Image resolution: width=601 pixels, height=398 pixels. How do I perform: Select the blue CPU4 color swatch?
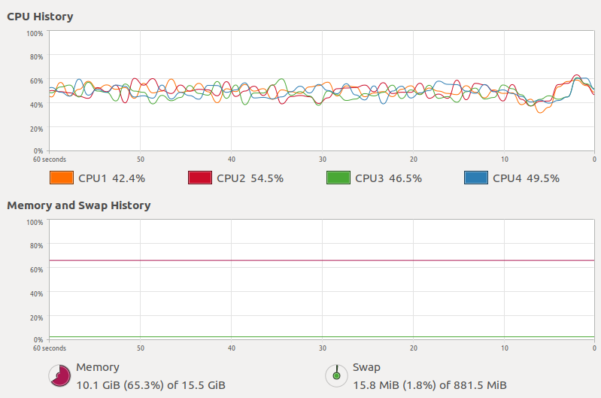coord(476,178)
